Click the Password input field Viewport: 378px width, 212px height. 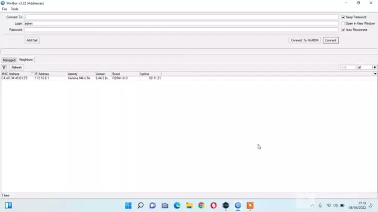181,30
